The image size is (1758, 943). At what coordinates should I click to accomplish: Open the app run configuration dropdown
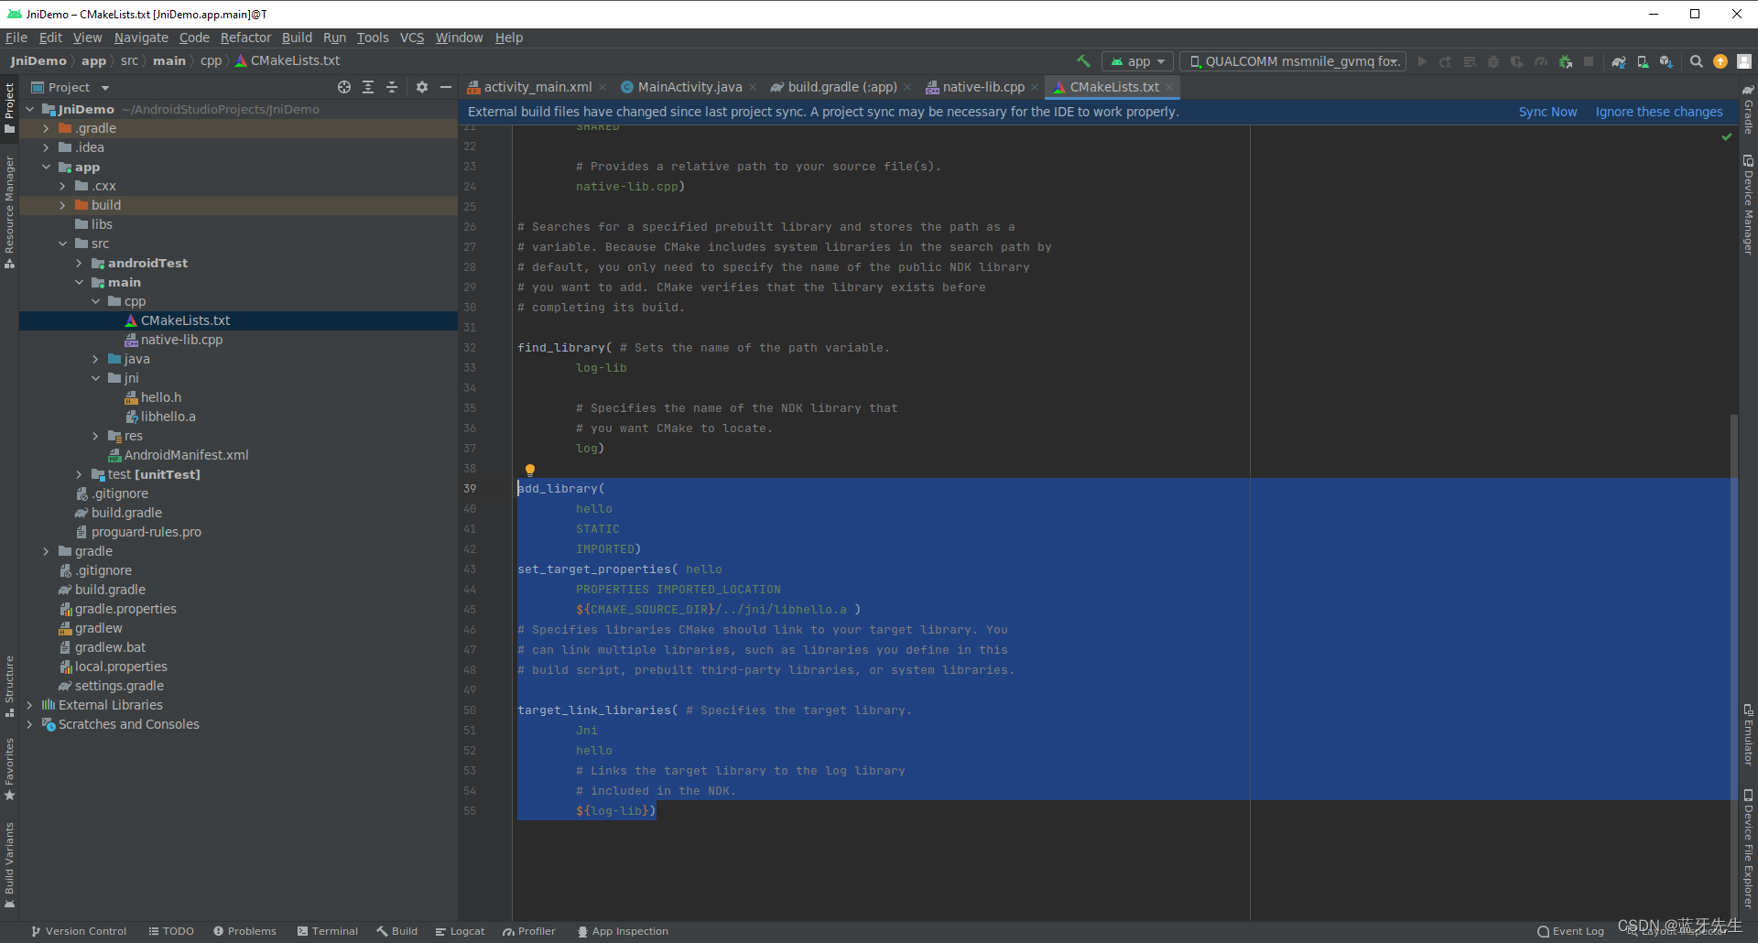pos(1137,60)
